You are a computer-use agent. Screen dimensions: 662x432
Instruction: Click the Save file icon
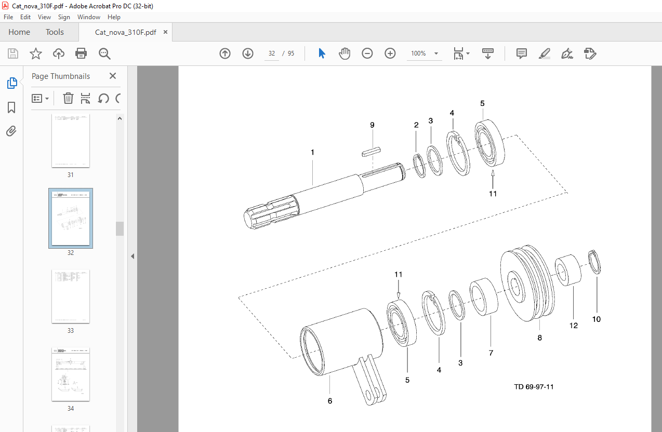pos(13,53)
